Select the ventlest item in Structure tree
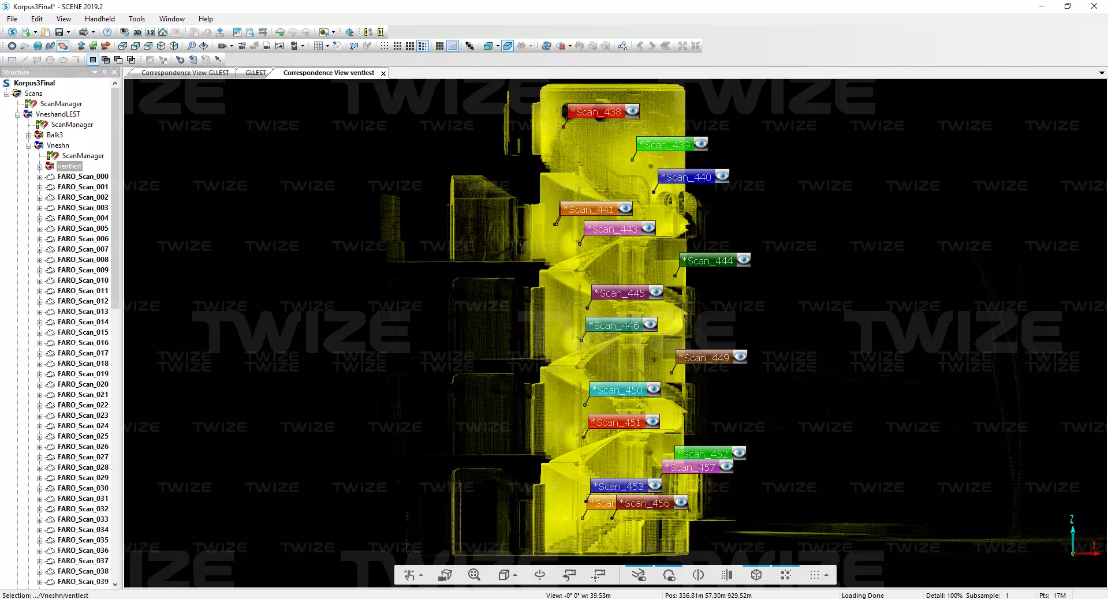The height and width of the screenshot is (599, 1108). tap(69, 166)
